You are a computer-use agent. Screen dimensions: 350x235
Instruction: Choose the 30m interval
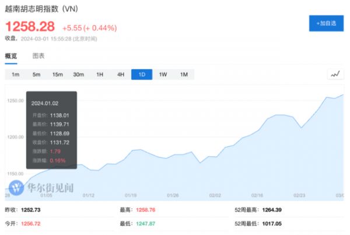tap(78, 74)
